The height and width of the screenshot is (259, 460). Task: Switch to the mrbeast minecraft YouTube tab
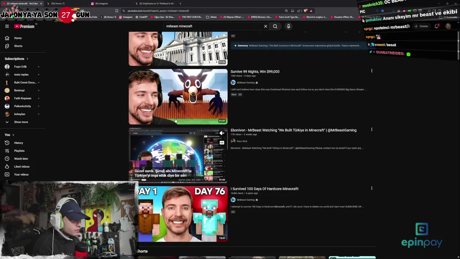(22, 4)
